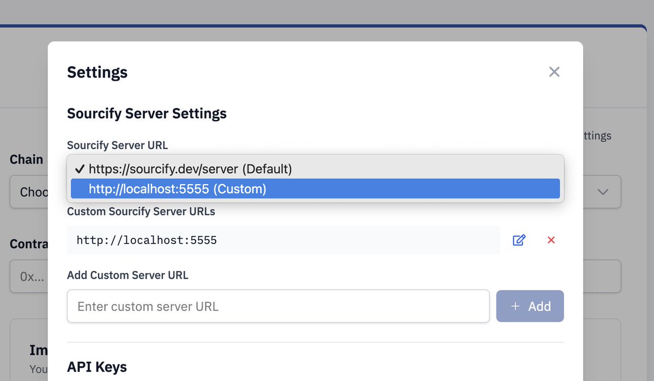Viewport: 654px width, 381px height.
Task: Click the Sourcify Server URL label
Action: [x=117, y=145]
